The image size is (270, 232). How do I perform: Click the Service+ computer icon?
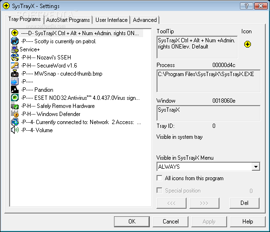coord(15,49)
